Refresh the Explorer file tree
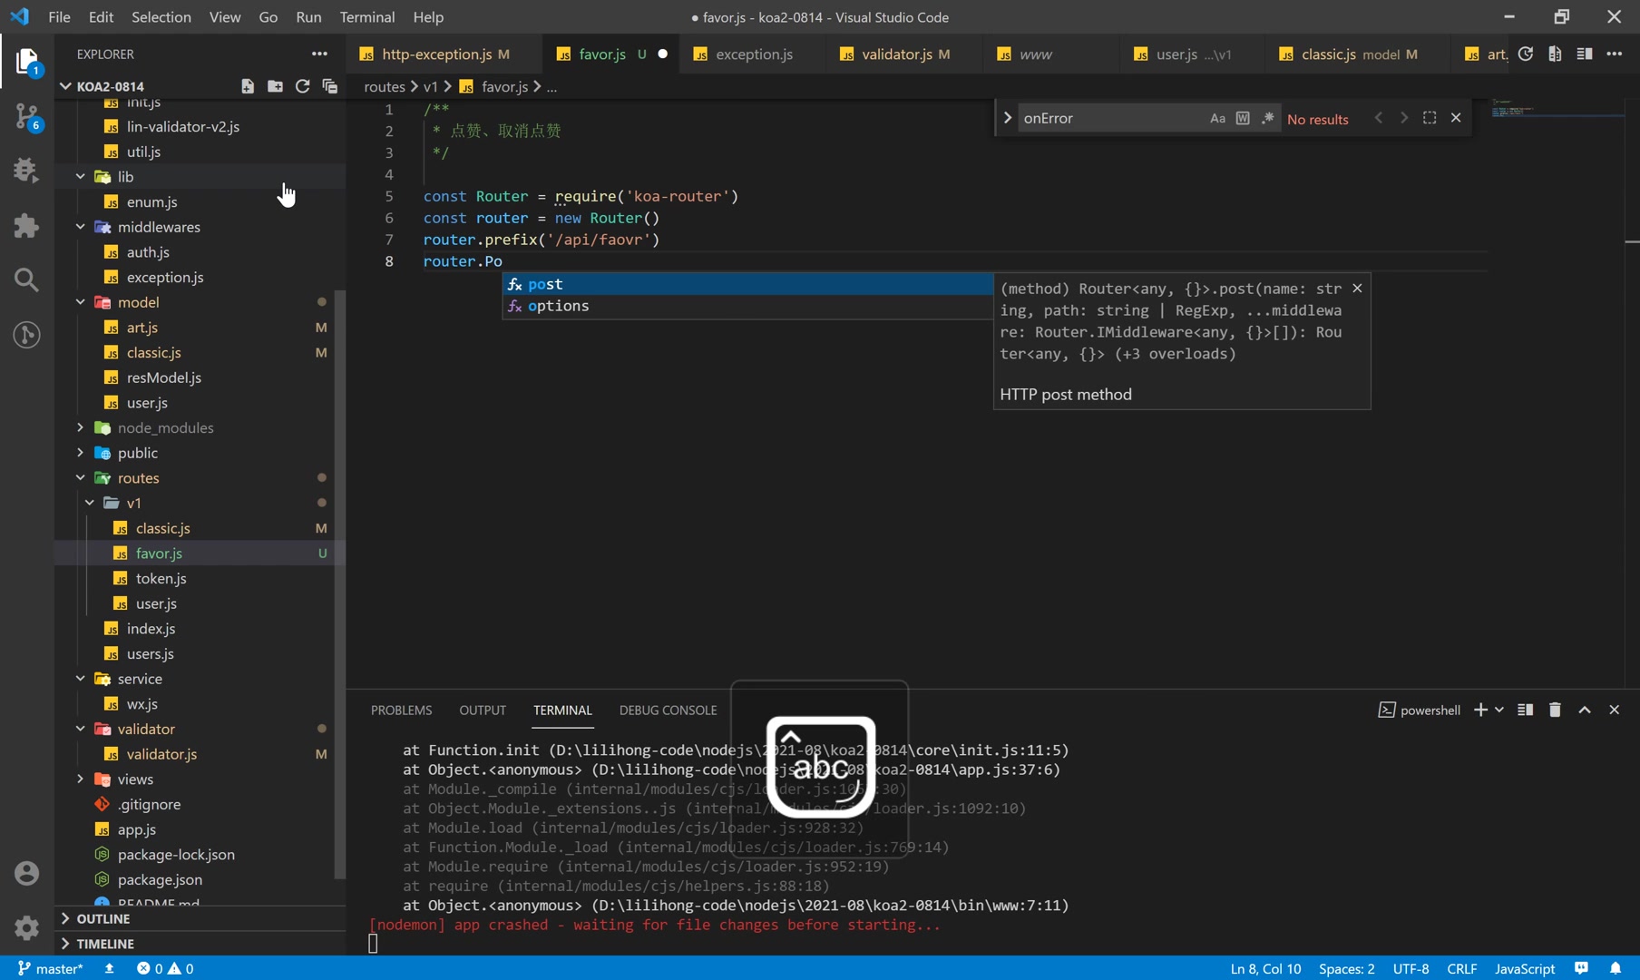The width and height of the screenshot is (1640, 980). pyautogui.click(x=302, y=86)
